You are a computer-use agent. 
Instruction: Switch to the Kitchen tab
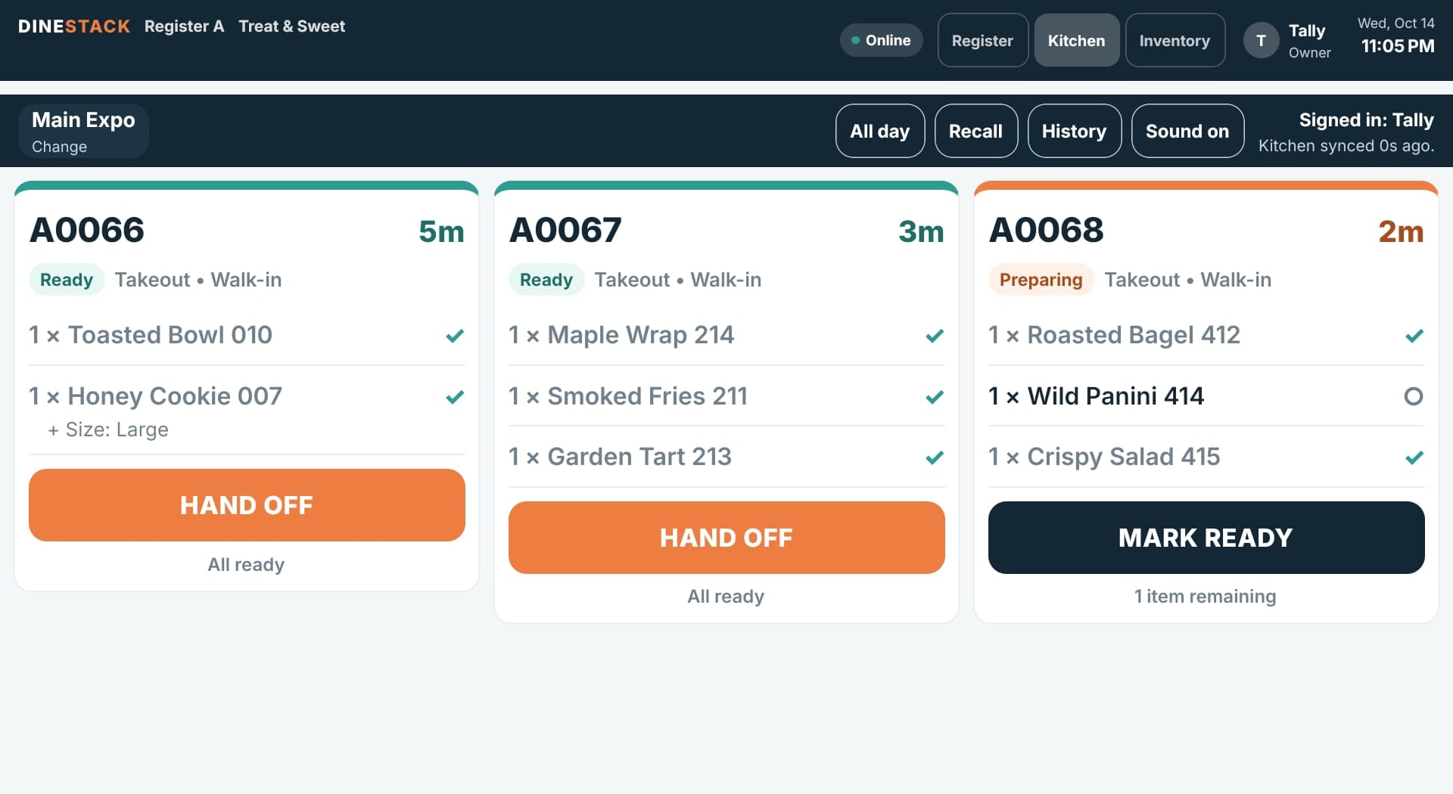[x=1076, y=41]
